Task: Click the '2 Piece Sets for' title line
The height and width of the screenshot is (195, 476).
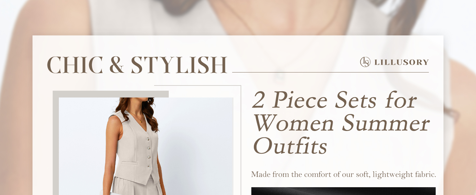Action: [335, 99]
